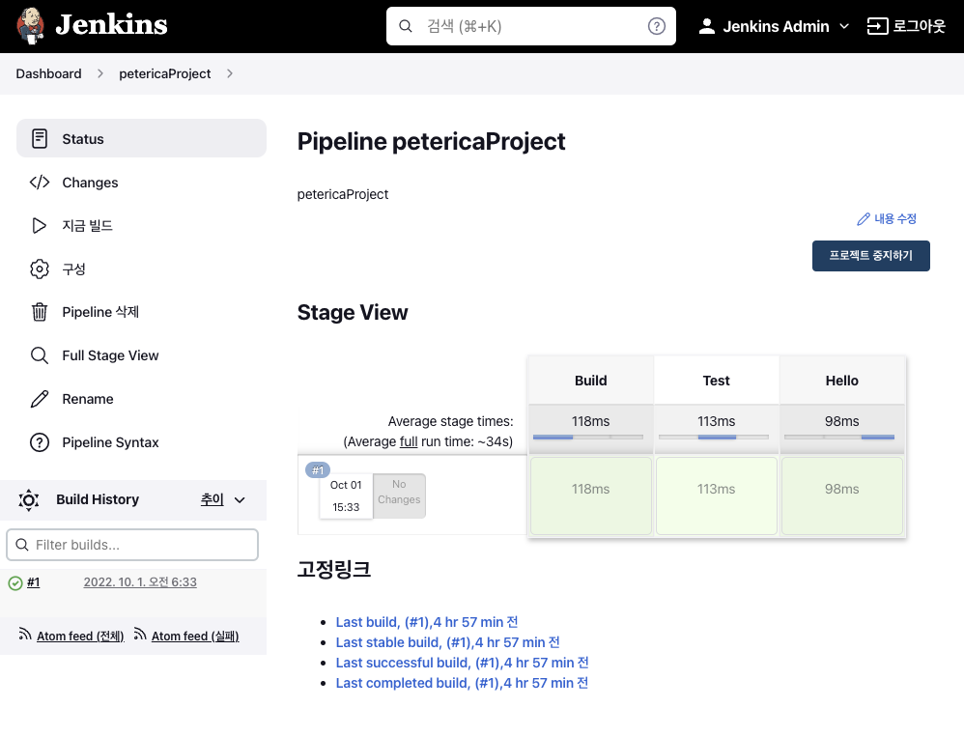This screenshot has width=964, height=736.
Task: Click the 프로젝트 중지하기 button
Action: tap(870, 256)
